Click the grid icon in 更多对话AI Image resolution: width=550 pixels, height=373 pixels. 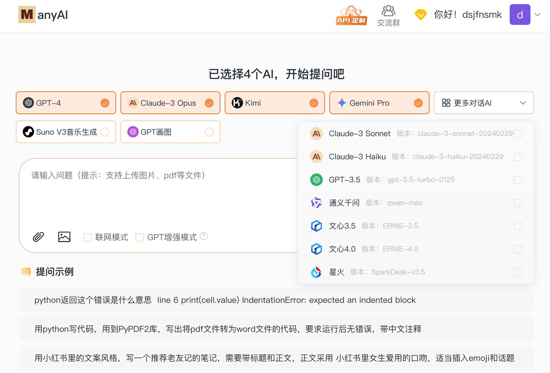pyautogui.click(x=446, y=103)
